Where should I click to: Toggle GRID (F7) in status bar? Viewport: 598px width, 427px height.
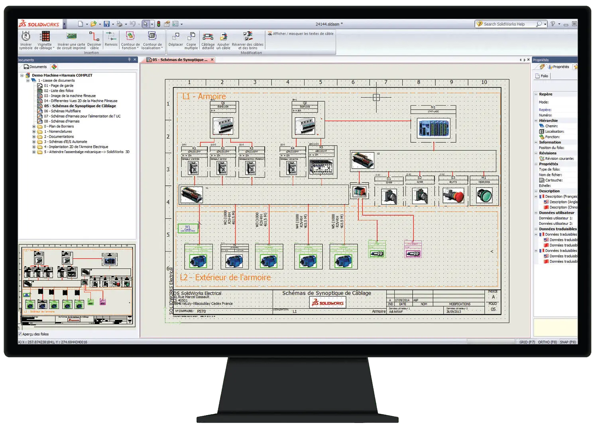[527, 342]
